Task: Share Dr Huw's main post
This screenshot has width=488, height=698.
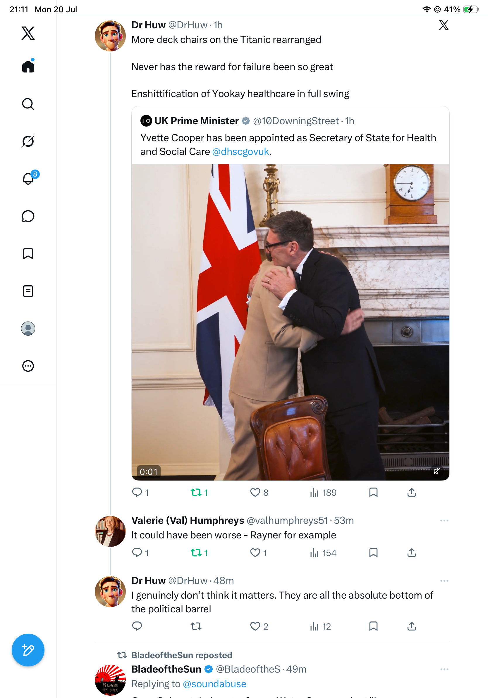Action: pyautogui.click(x=412, y=492)
